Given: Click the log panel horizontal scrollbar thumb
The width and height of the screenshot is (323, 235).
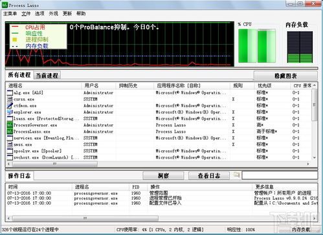Looking at the screenshot, I should pyautogui.click(x=85, y=218).
